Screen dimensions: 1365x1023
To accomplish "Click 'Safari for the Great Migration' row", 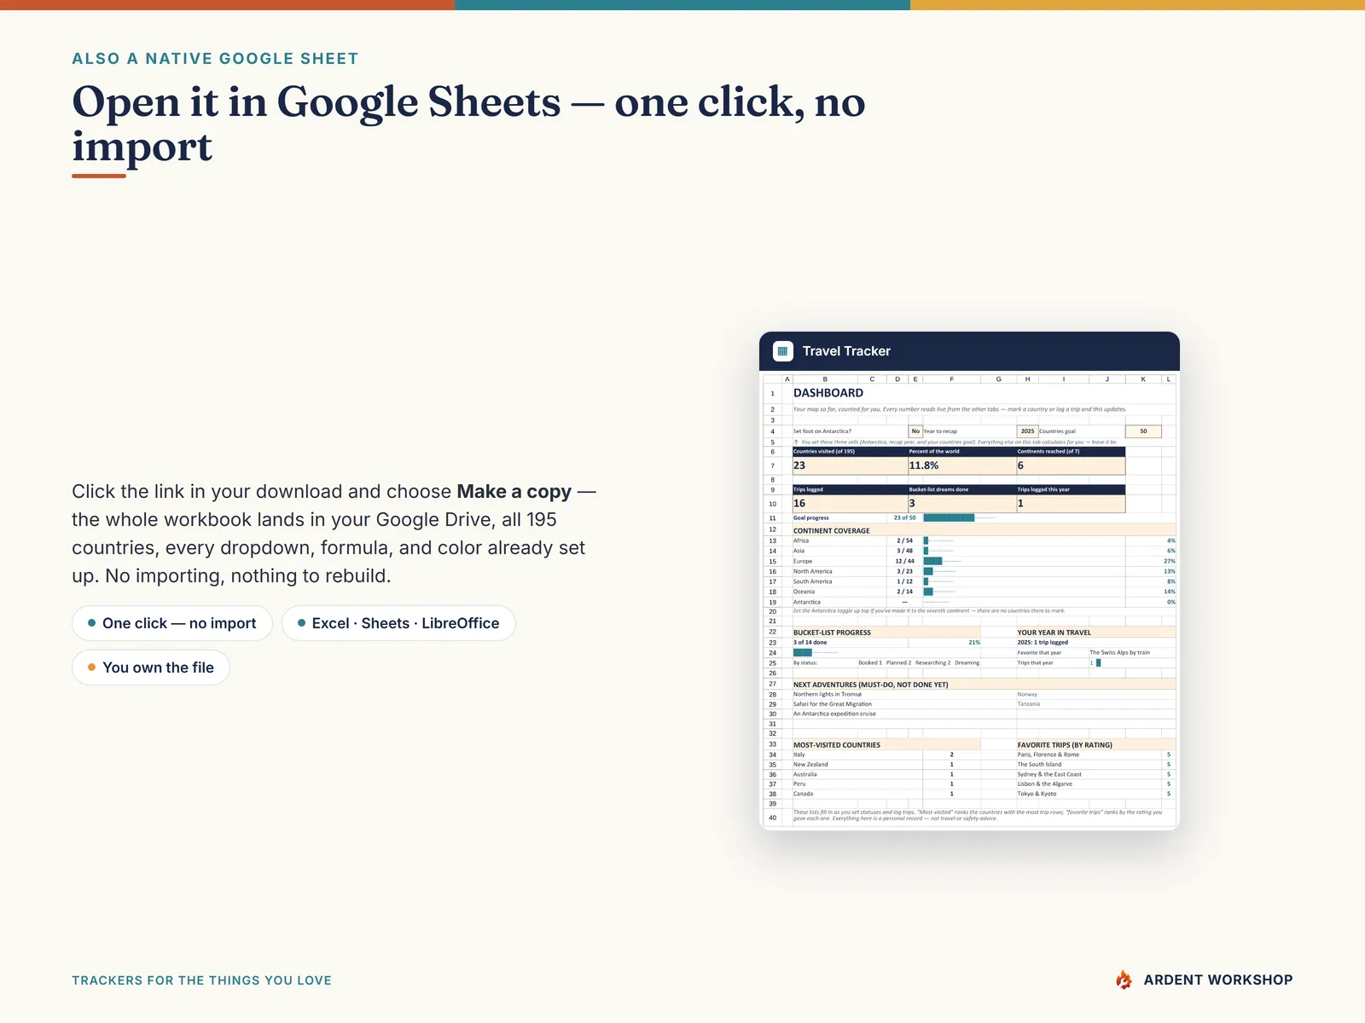I will (833, 704).
